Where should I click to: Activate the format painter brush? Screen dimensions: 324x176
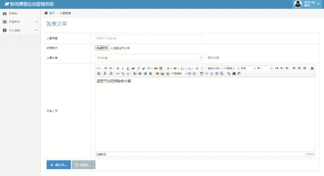pyautogui.click(x=143, y=68)
